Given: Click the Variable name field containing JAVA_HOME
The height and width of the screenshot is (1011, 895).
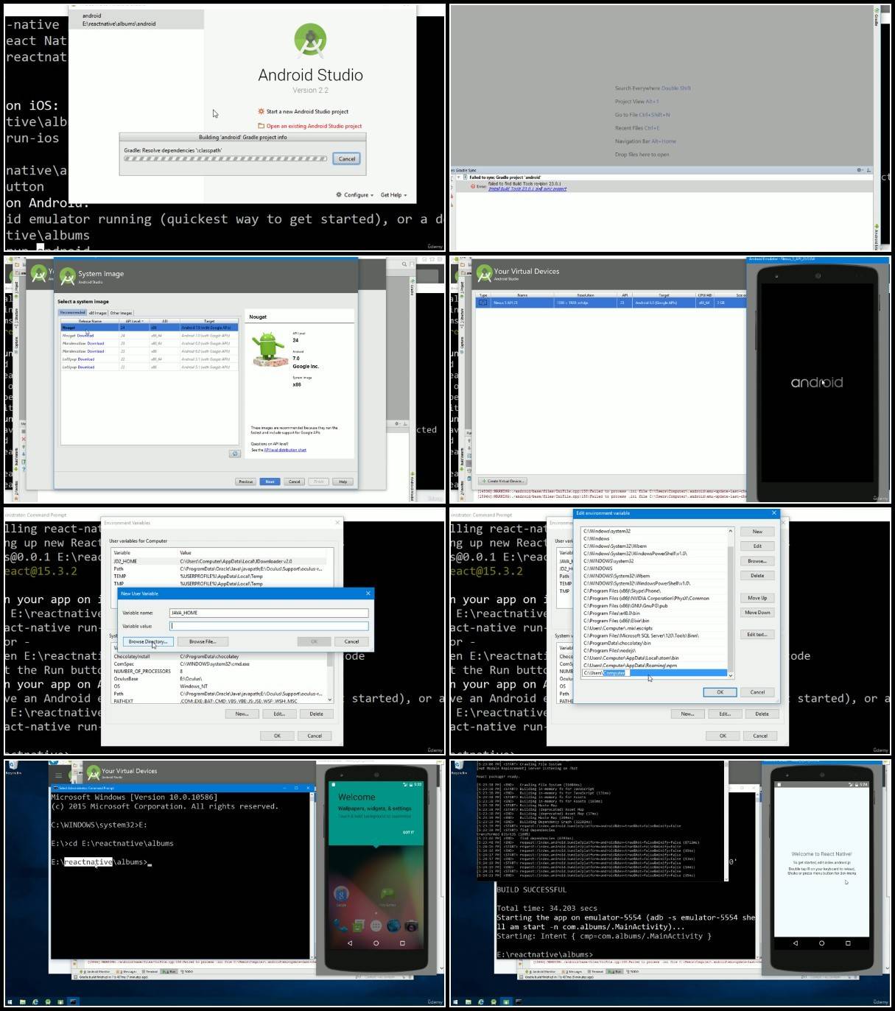Looking at the screenshot, I should [268, 613].
